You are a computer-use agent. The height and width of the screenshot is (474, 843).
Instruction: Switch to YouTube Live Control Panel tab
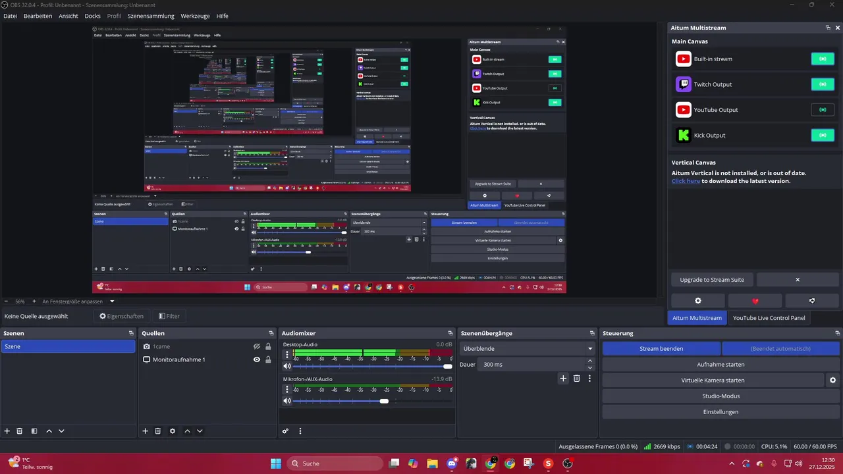(x=769, y=318)
